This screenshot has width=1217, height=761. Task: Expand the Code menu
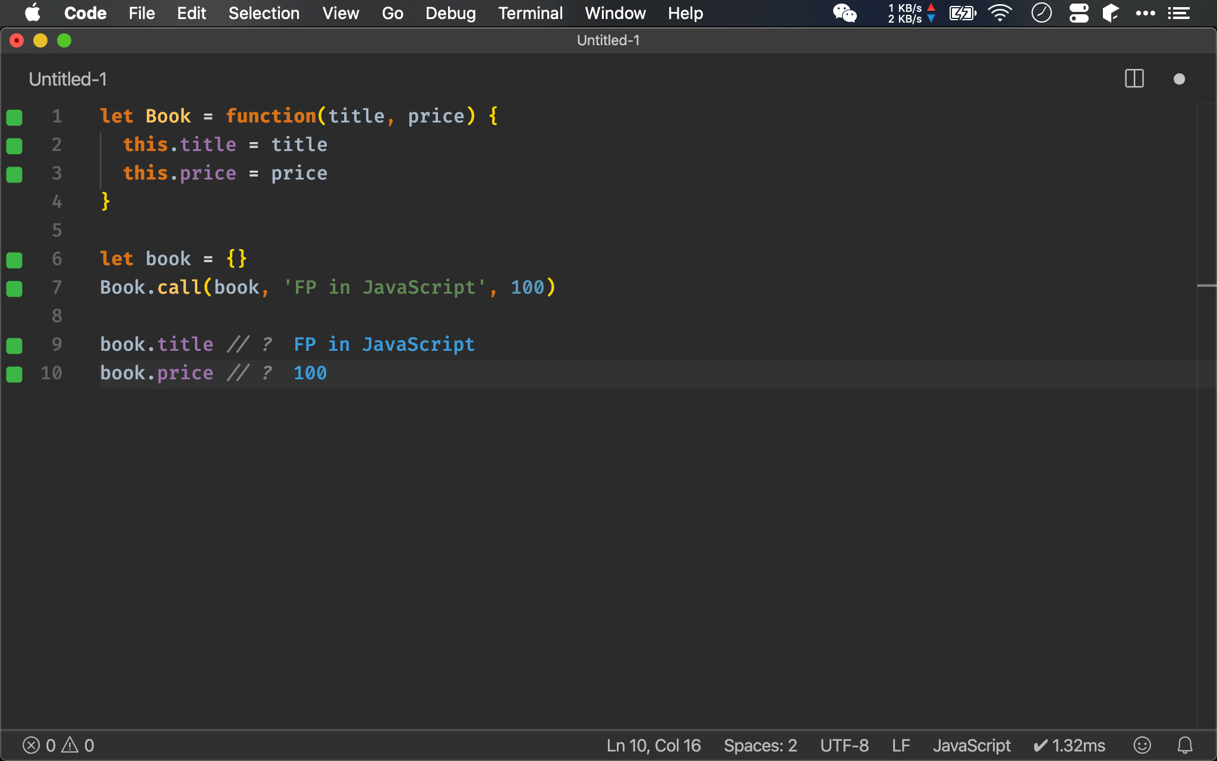click(85, 13)
